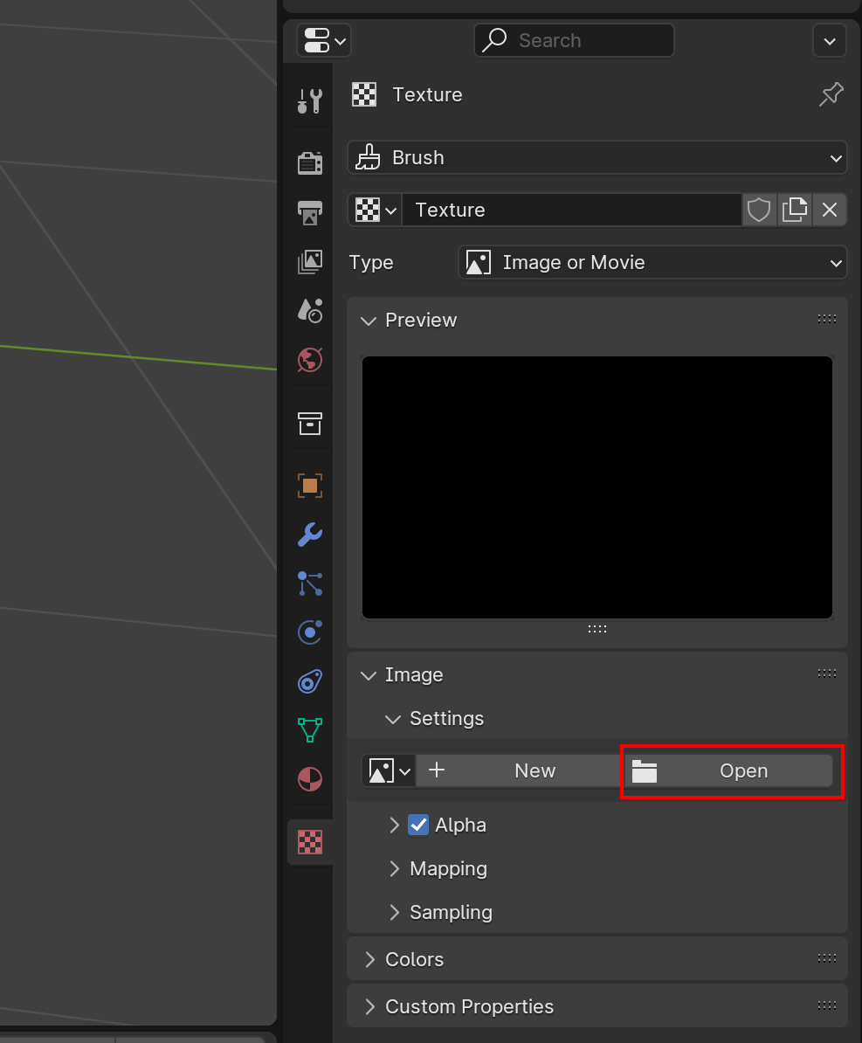Viewport: 862px width, 1043px height.
Task: Click the preview resize handle below image
Action: 597,629
